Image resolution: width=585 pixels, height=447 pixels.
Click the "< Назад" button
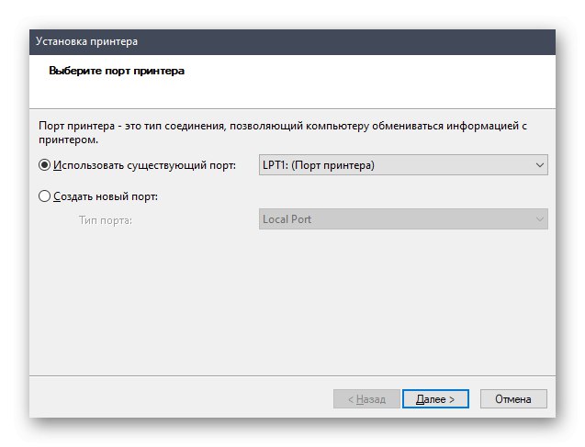pyautogui.click(x=366, y=398)
